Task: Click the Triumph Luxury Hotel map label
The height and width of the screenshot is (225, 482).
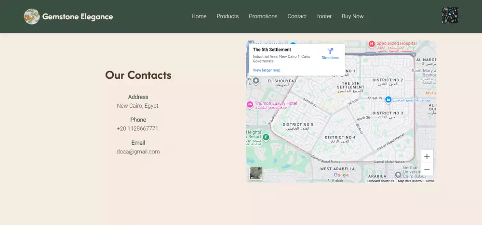Action: point(276,103)
